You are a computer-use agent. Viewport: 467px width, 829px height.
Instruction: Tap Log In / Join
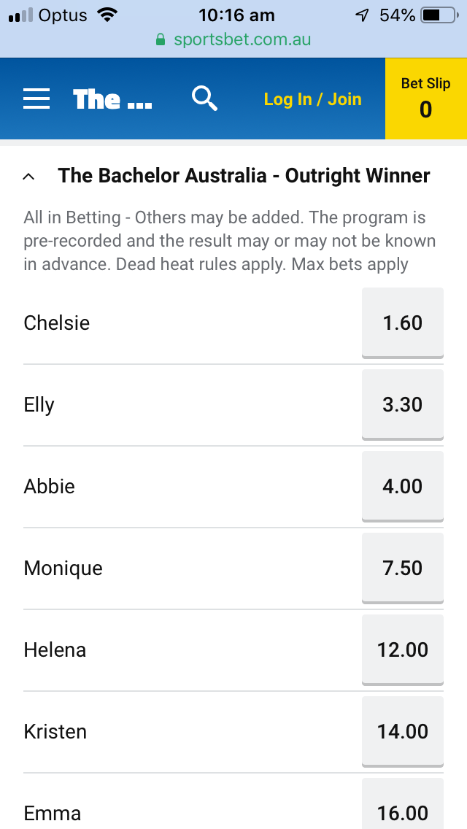[x=312, y=99]
